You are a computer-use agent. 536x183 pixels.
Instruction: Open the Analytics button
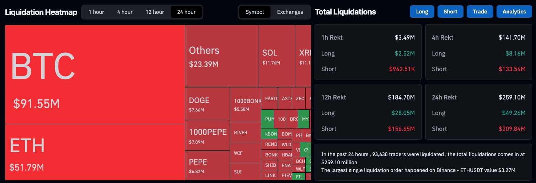tap(514, 12)
